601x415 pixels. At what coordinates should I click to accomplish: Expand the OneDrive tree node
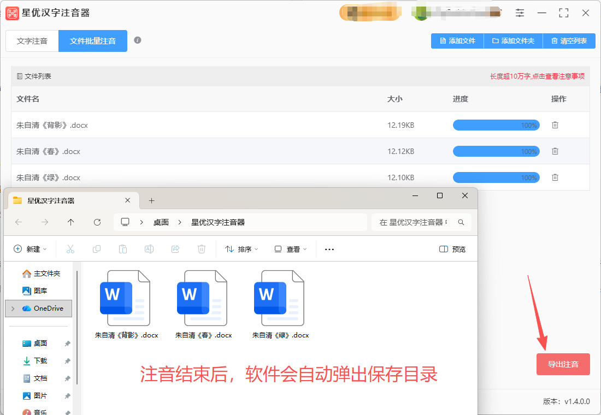tap(13, 309)
